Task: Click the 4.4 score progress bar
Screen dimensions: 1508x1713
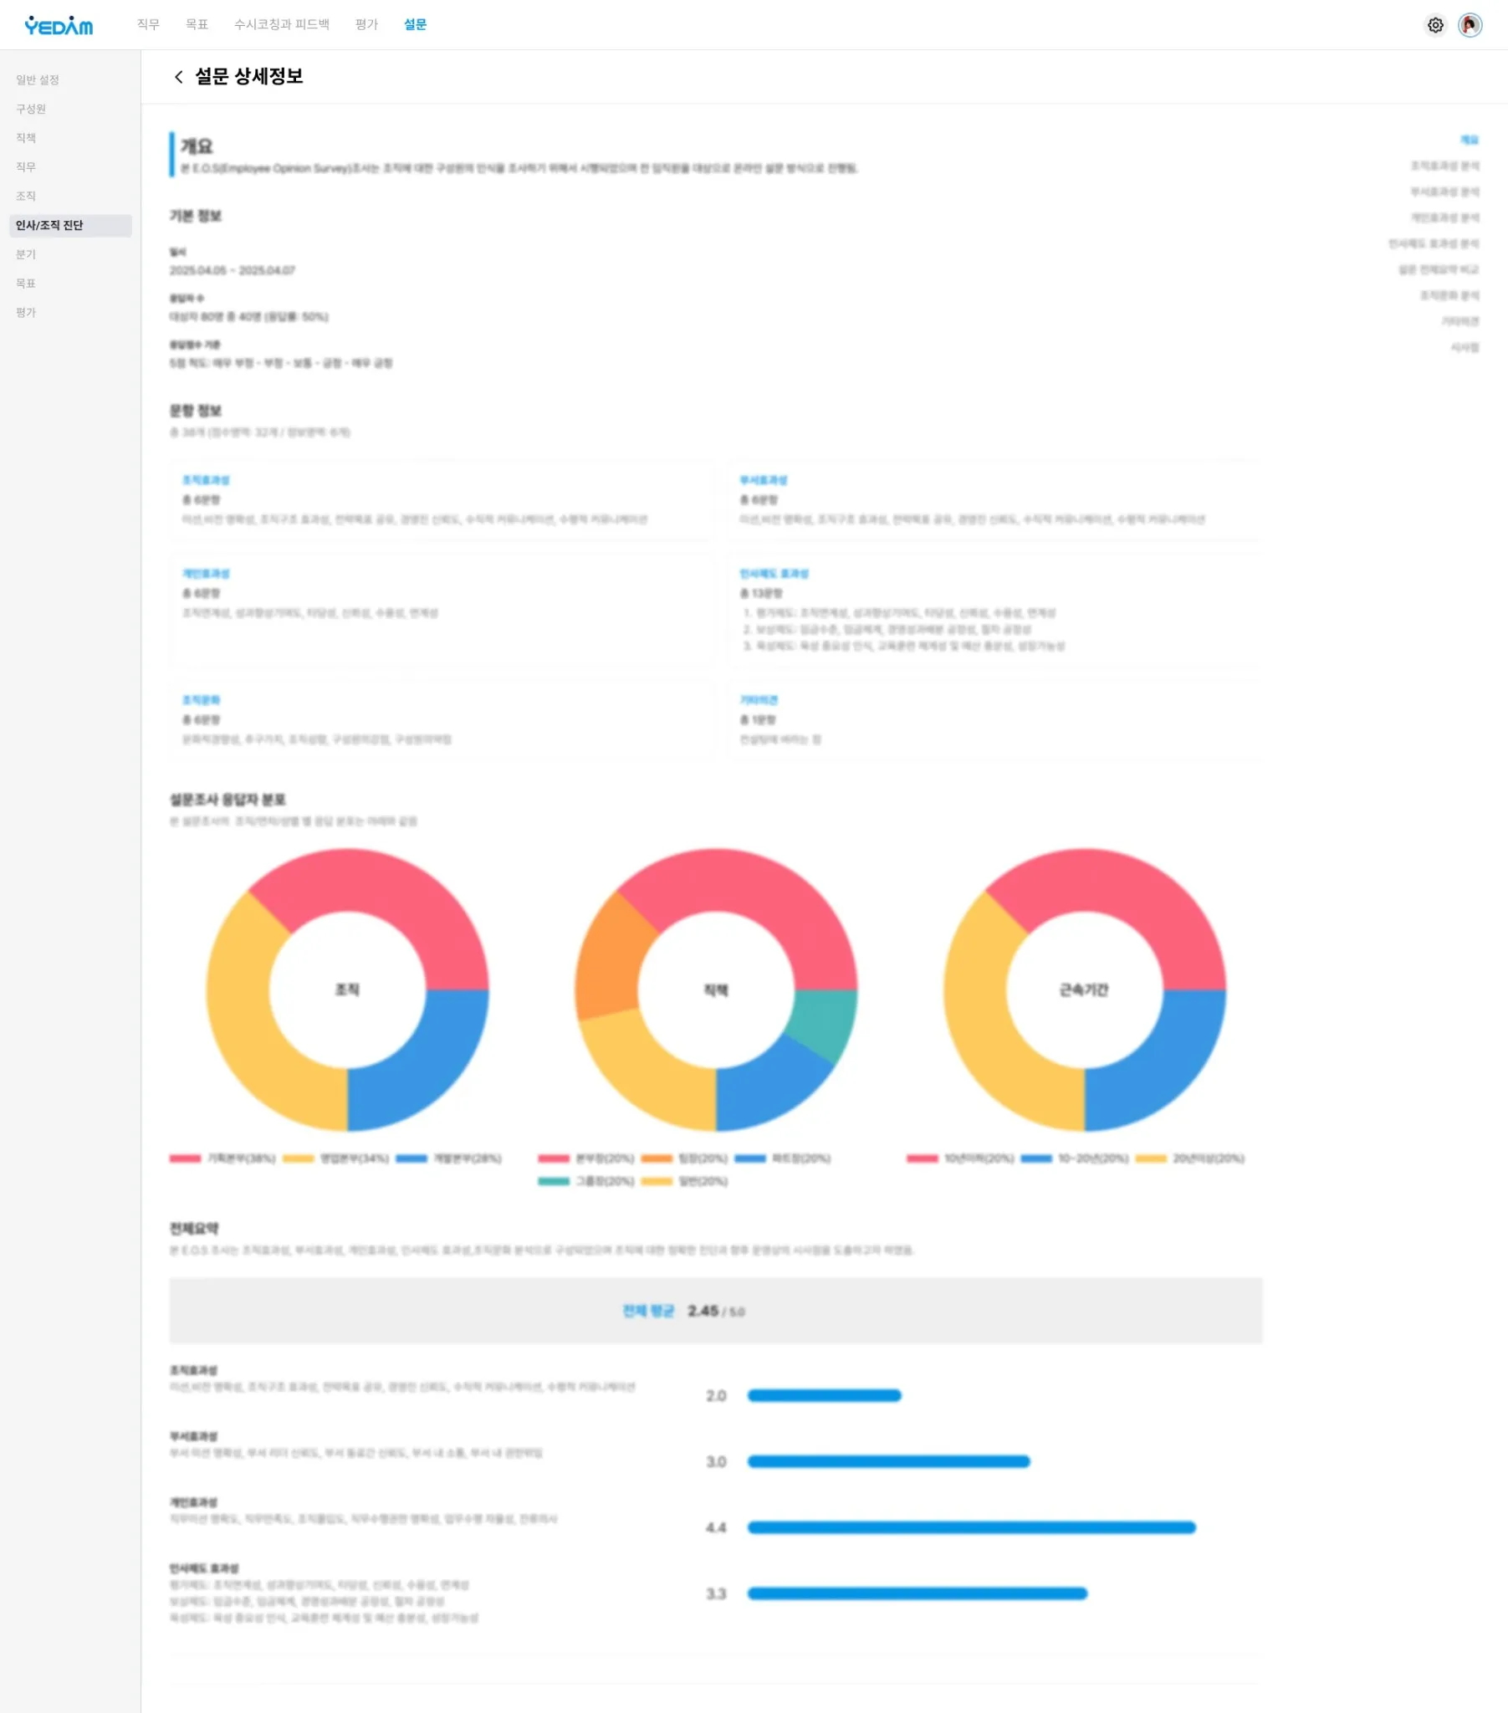Action: coord(971,1527)
